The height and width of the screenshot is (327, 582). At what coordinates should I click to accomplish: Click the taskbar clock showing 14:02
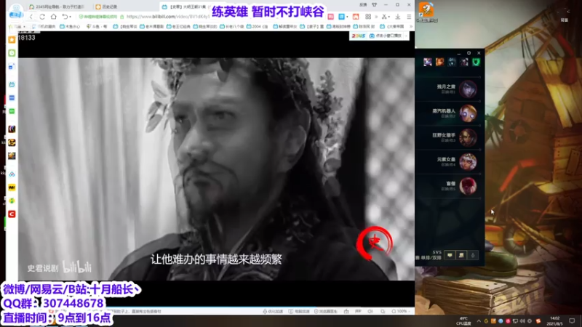tap(554, 320)
